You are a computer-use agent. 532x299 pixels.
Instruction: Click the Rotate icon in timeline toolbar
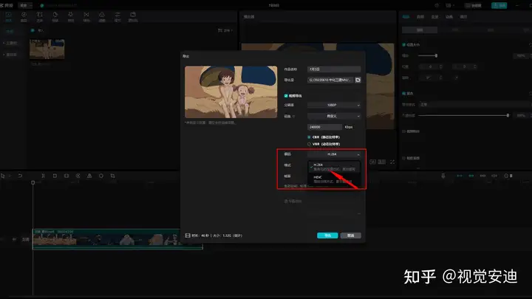(101, 176)
